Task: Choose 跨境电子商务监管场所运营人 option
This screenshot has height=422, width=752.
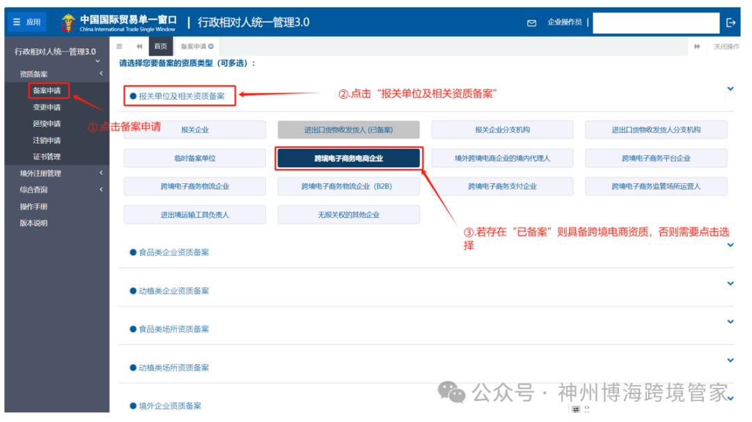Action: tap(656, 187)
